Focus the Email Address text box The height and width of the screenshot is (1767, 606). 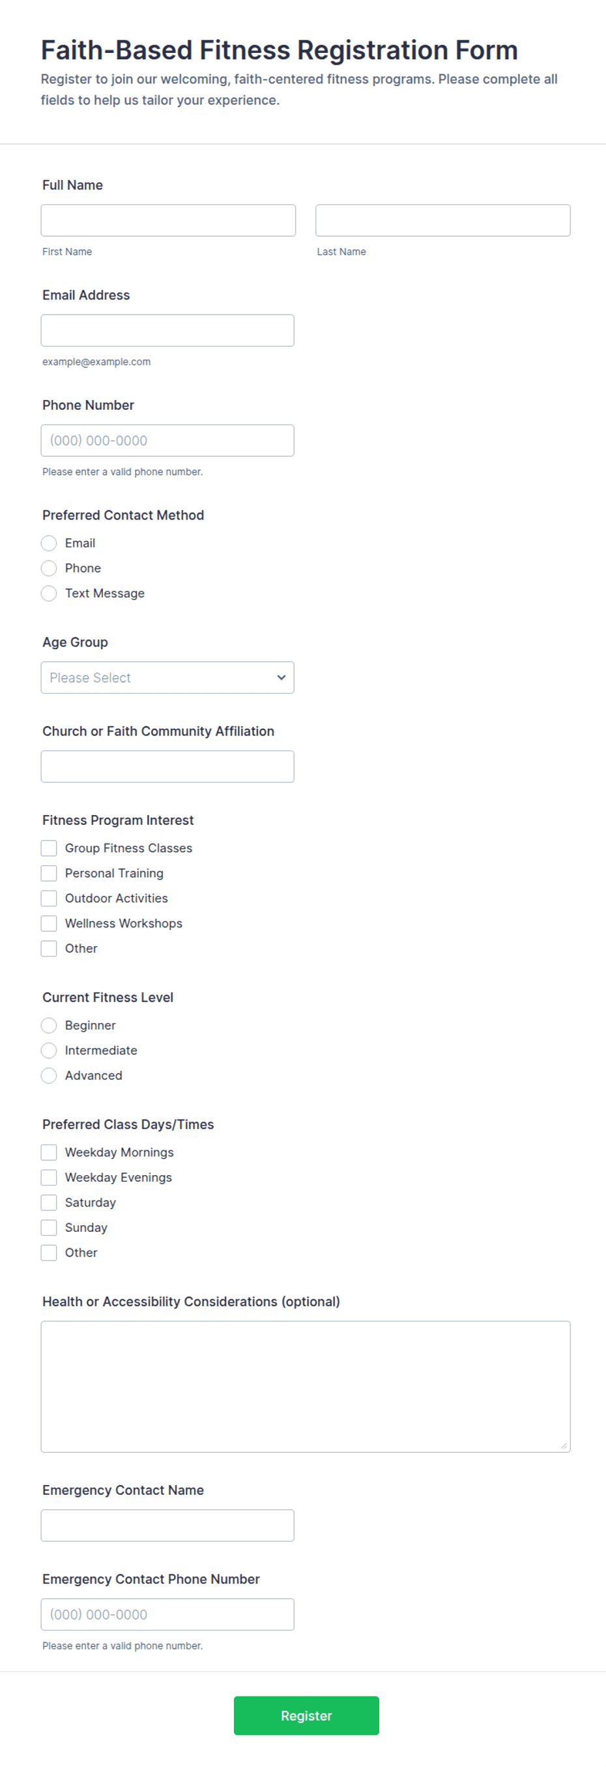[x=167, y=331]
